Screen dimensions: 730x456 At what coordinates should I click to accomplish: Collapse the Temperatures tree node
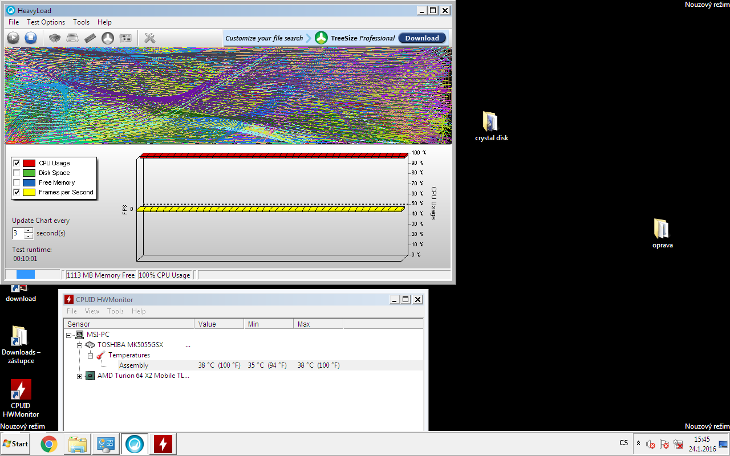(x=90, y=355)
